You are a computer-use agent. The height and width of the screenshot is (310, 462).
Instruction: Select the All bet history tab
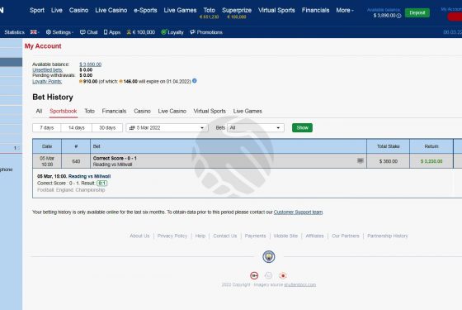(x=39, y=112)
